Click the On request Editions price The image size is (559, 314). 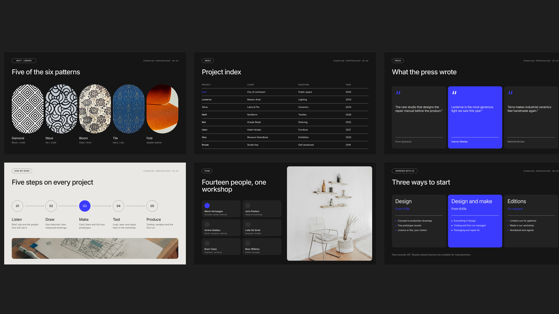click(514, 209)
